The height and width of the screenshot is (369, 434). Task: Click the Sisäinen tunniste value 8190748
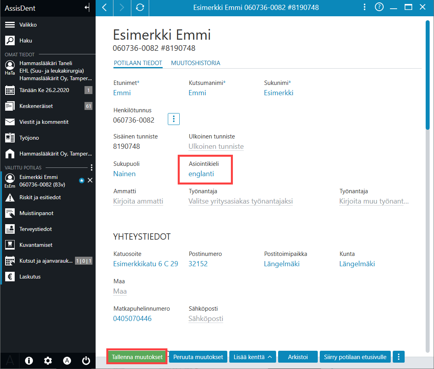click(x=127, y=146)
